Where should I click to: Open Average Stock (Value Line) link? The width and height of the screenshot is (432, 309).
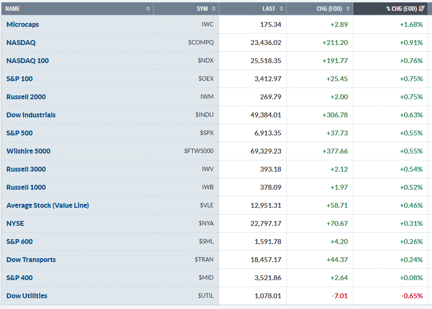click(x=47, y=205)
